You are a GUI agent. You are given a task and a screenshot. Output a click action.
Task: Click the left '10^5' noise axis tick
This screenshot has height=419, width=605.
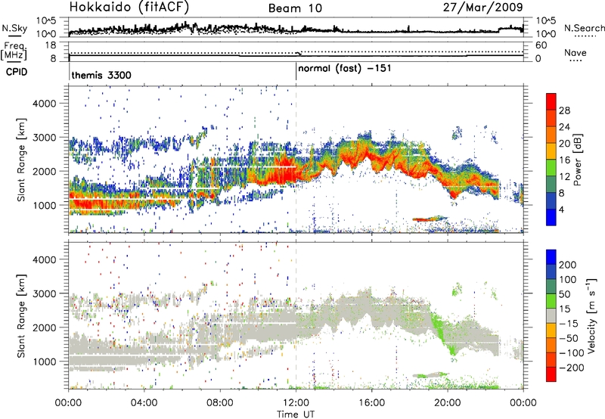[x=46, y=20]
